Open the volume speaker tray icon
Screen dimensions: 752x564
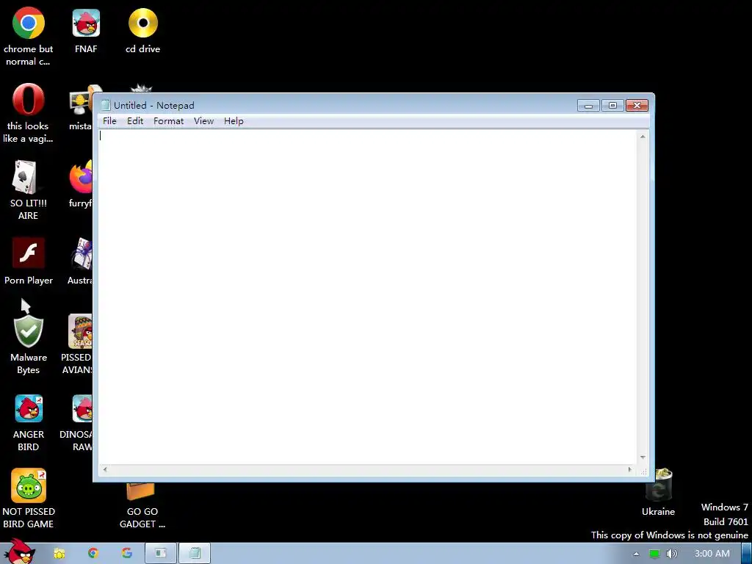click(672, 554)
